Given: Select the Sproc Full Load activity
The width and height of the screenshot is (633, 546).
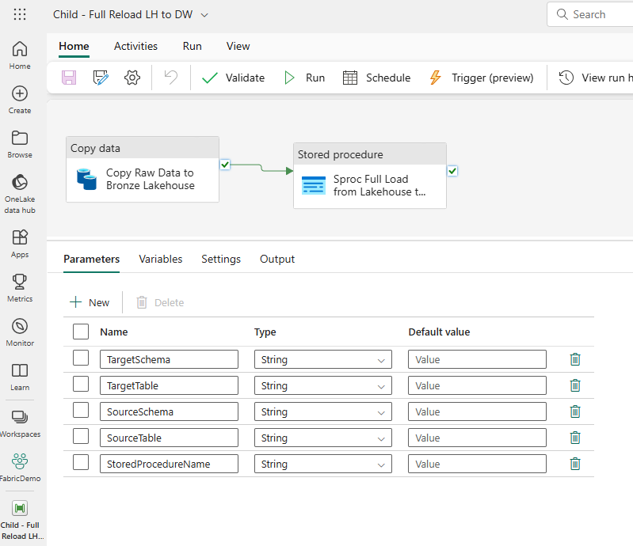Looking at the screenshot, I should (370, 176).
